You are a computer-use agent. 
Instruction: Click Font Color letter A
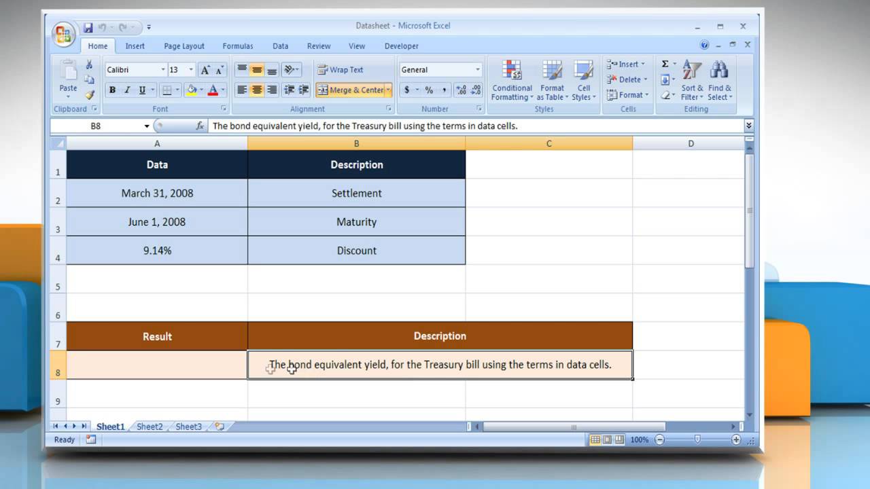point(213,90)
